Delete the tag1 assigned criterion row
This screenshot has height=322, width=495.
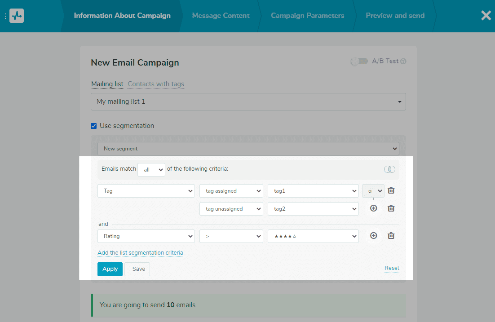tap(391, 190)
